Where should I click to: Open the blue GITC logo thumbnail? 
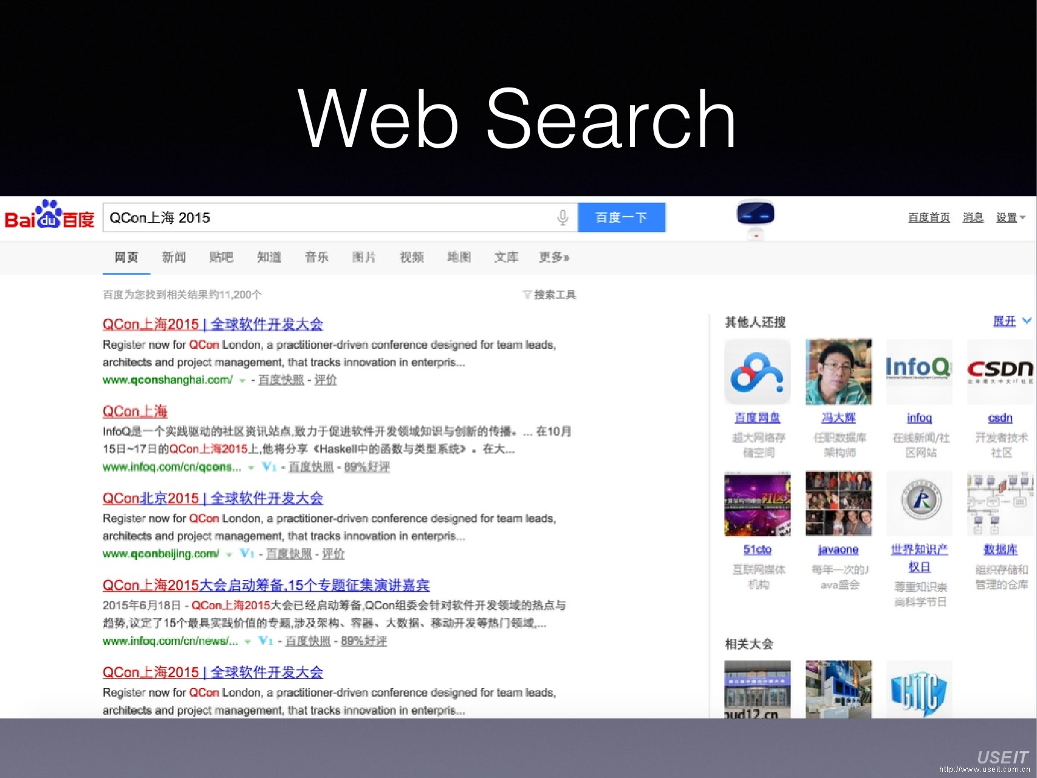point(919,689)
